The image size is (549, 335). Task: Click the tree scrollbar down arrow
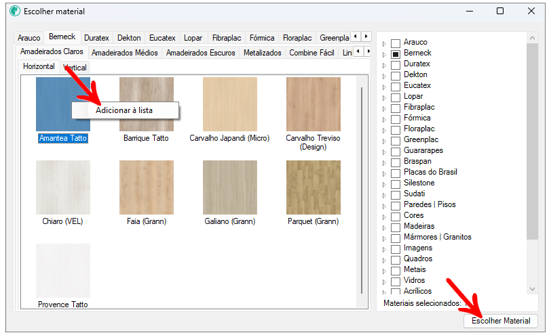point(532,289)
